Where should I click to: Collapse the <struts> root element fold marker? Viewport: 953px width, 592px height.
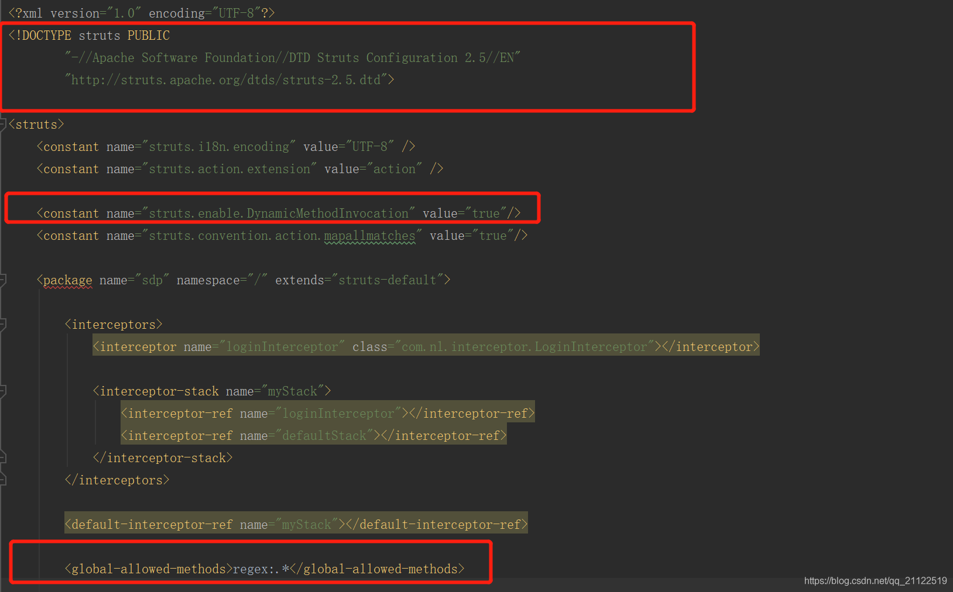(2, 124)
